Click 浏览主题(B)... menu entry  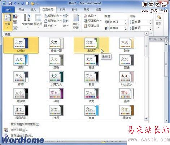(19, 130)
